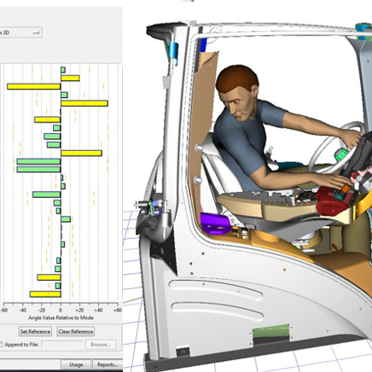Select the longest yellow bar extending toward -60

[x=34, y=86]
